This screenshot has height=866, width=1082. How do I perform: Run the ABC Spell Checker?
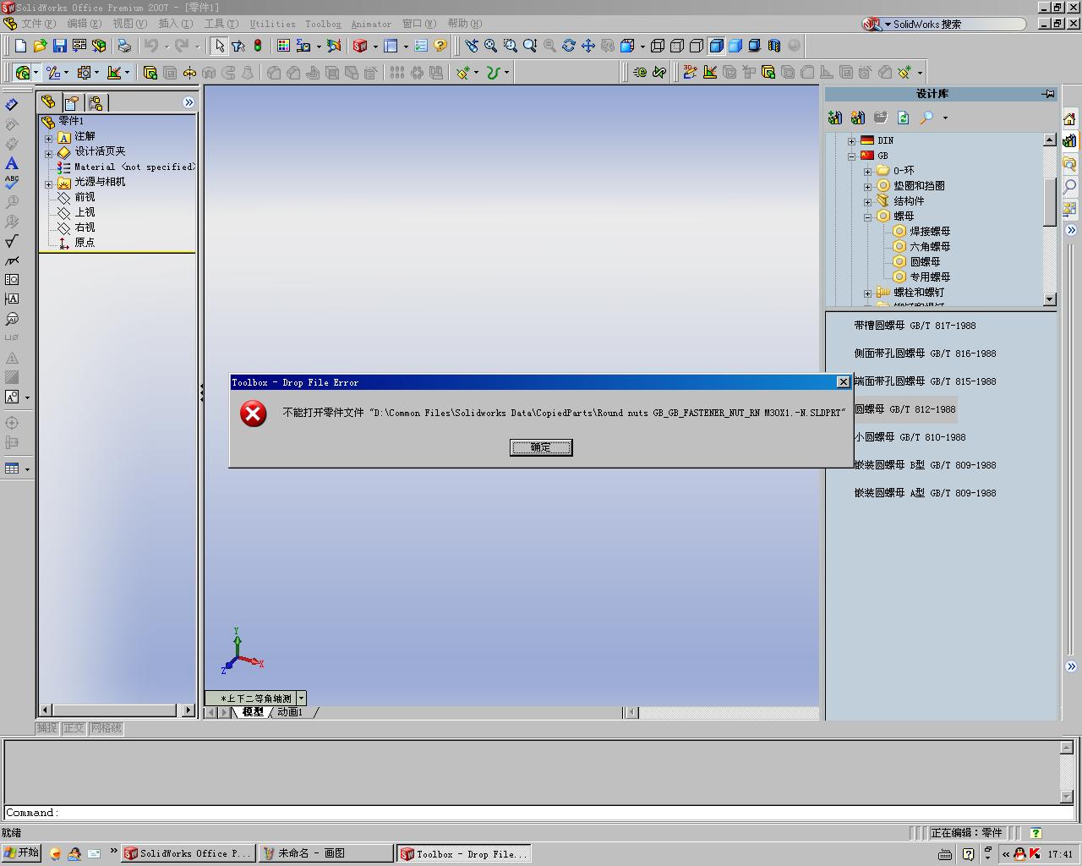12,182
